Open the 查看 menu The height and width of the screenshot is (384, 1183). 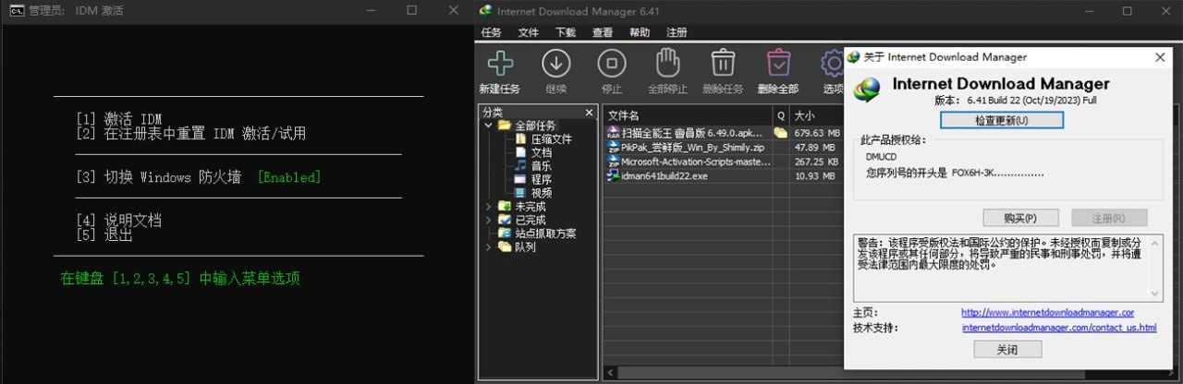click(602, 32)
